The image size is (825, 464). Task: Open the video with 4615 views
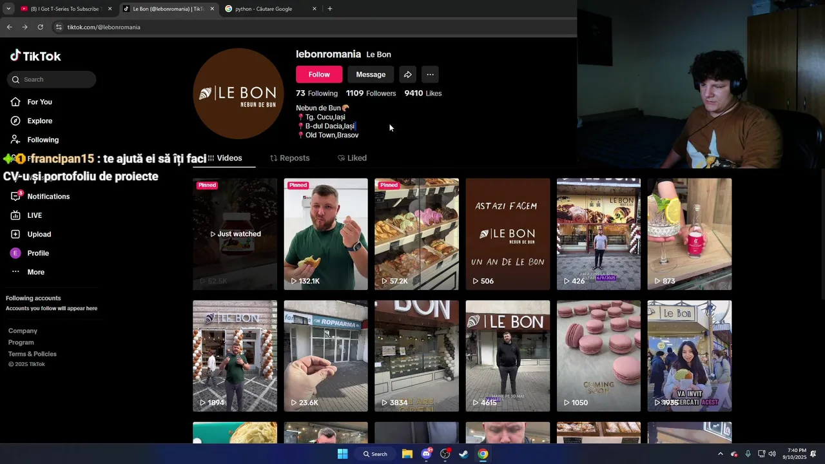(508, 356)
